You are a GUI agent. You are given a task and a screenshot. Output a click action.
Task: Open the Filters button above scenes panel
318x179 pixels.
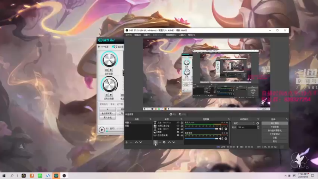[x=182, y=115]
